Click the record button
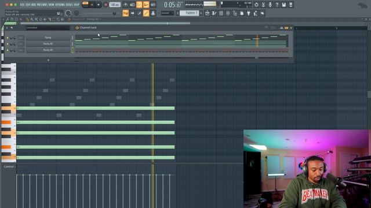371x208 pixels. (x=106, y=5)
